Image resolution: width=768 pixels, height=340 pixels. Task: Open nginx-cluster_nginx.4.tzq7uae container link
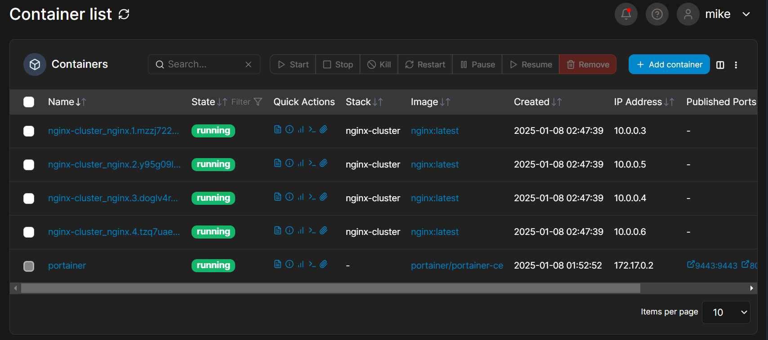tap(114, 232)
